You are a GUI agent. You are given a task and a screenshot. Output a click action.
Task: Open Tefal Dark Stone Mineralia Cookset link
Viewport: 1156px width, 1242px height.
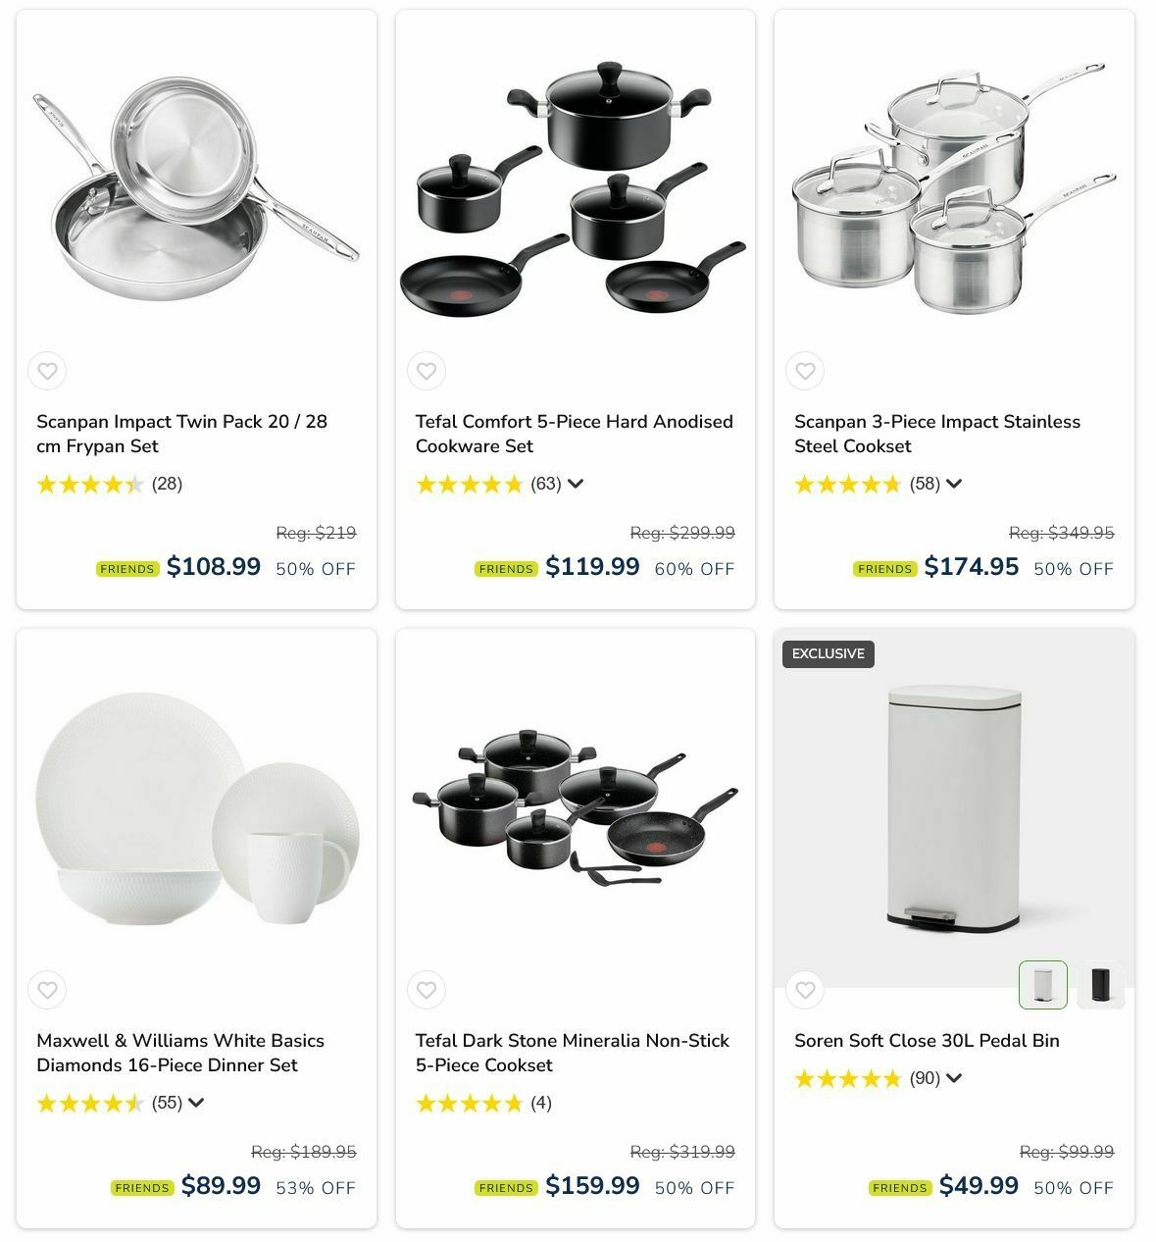(572, 1053)
